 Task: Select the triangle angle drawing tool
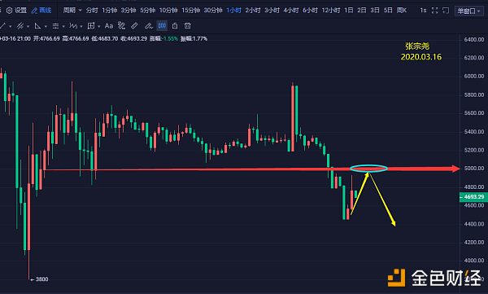click(x=37, y=25)
